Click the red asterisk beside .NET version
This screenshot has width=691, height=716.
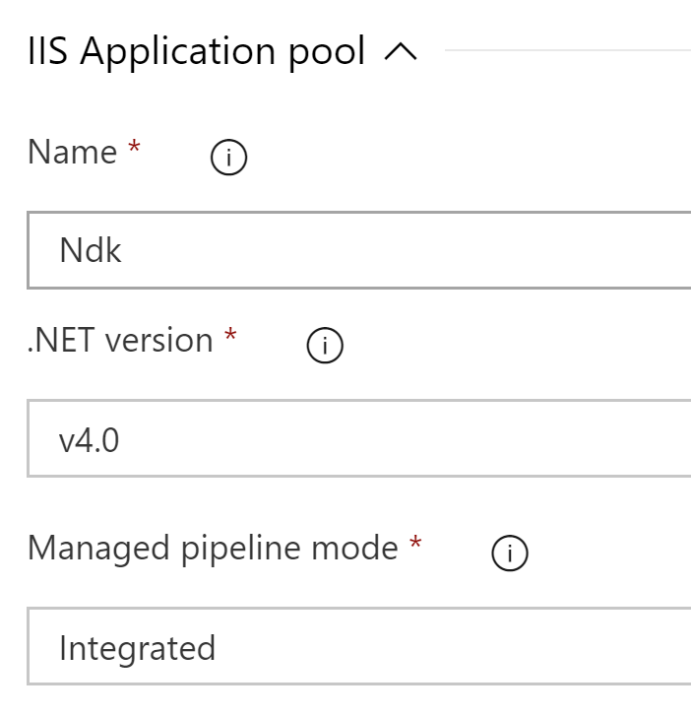coord(230,336)
